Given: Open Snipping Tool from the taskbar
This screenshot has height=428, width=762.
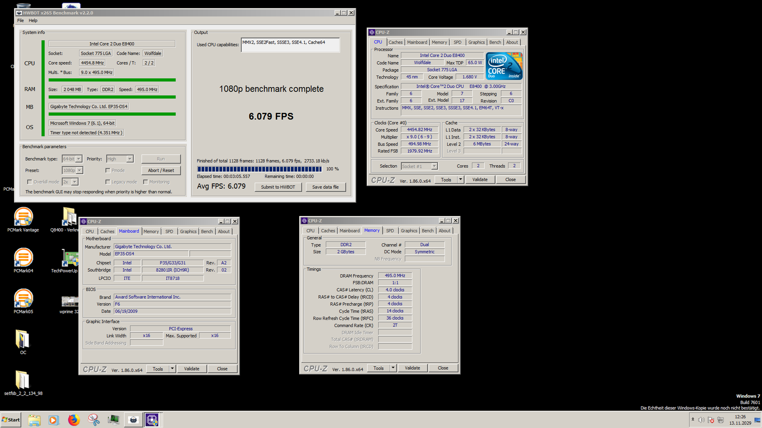Looking at the screenshot, I should 94,420.
